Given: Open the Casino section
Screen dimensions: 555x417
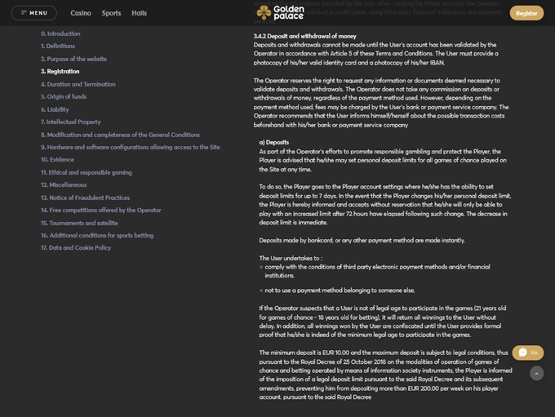Looking at the screenshot, I should click(81, 13).
